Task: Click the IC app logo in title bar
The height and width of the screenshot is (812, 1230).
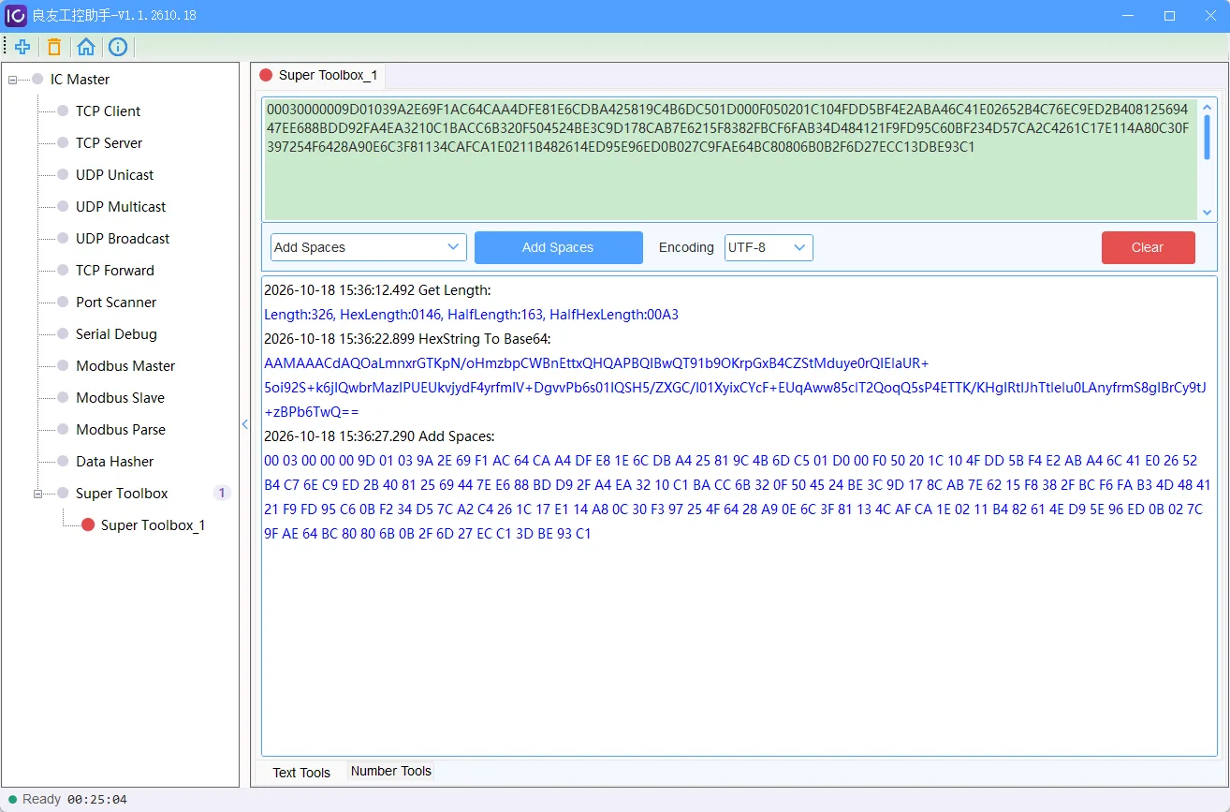Action: (16, 16)
